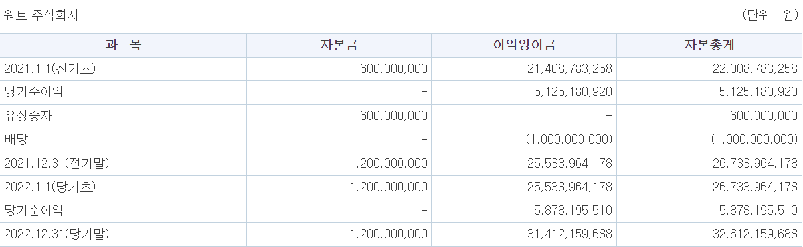The image size is (803, 247).
Task: Click the 과 목 column header
Action: tap(123, 45)
